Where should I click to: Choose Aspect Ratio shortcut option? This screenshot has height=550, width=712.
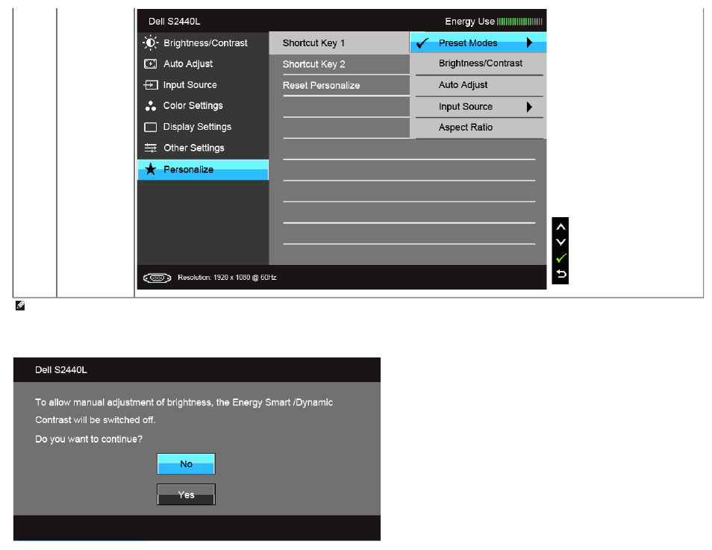click(478, 128)
